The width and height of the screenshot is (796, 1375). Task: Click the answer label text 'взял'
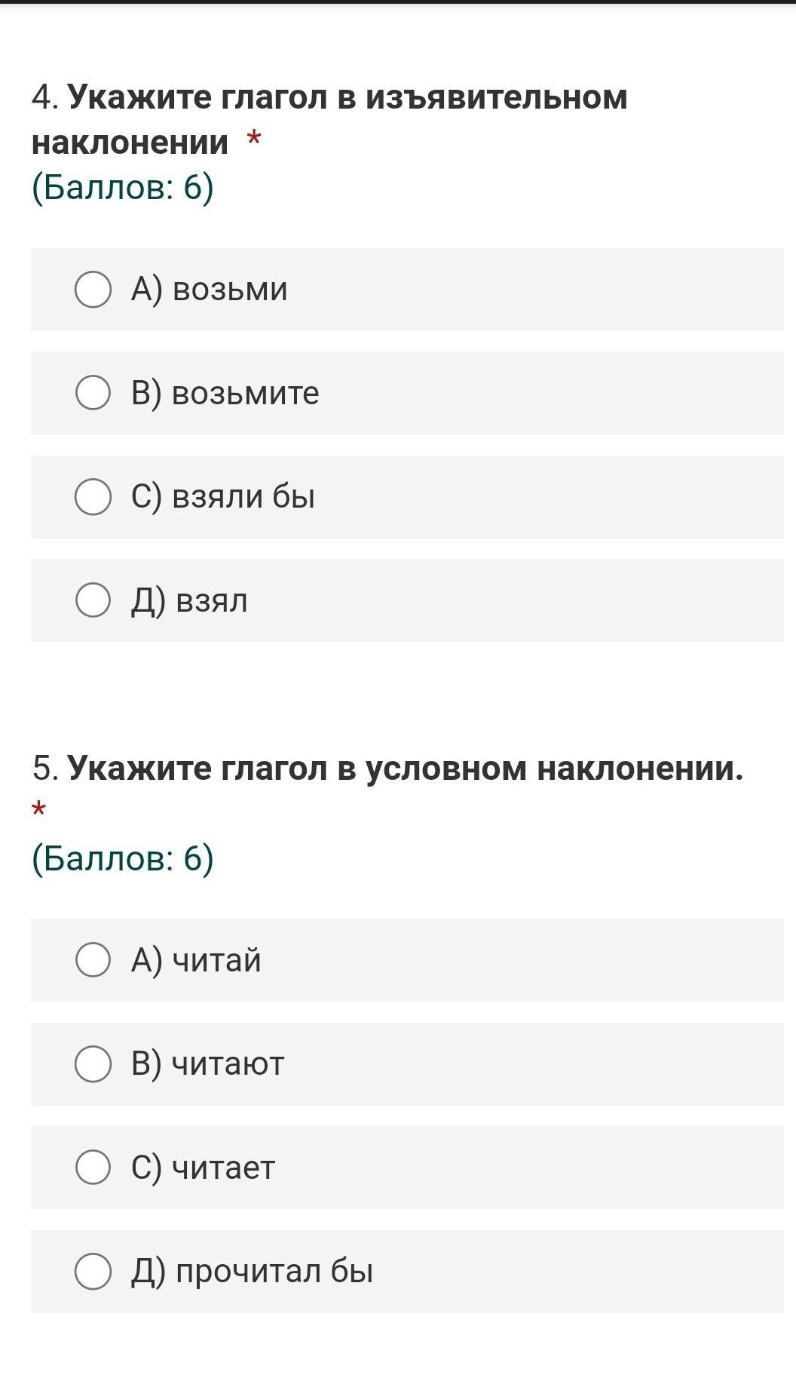pos(211,601)
